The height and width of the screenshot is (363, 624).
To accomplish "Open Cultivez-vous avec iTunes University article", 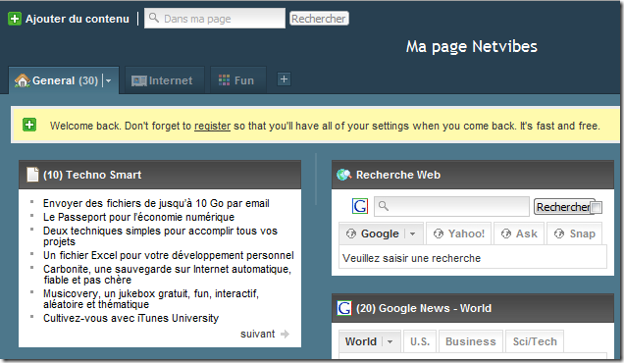I will pyautogui.click(x=130, y=318).
